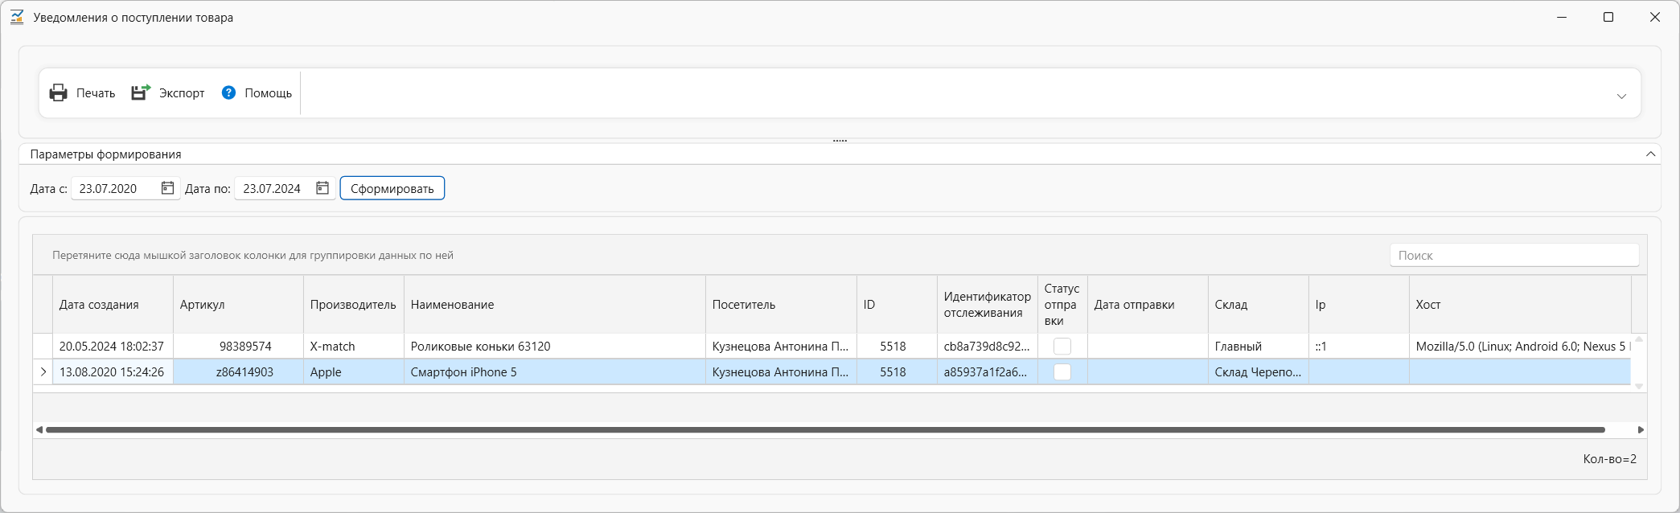1680x513 pixels.
Task: Toggle 'Статус отправки' checkbox for X-match row
Action: (x=1062, y=346)
